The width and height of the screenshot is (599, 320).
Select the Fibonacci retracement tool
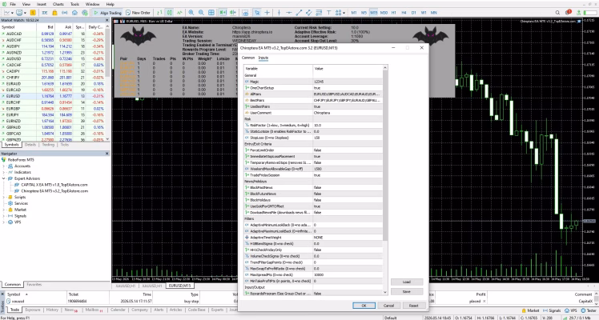click(x=319, y=13)
